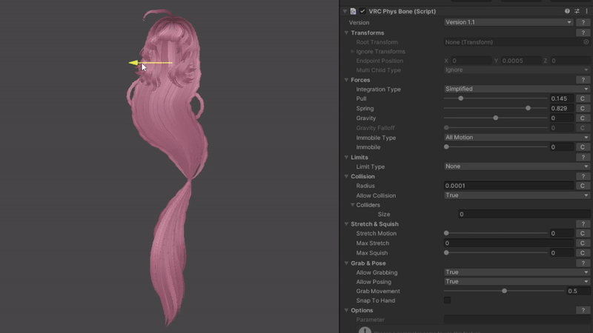Open the component help reference icon
The width and height of the screenshot is (593, 333).
(567, 11)
